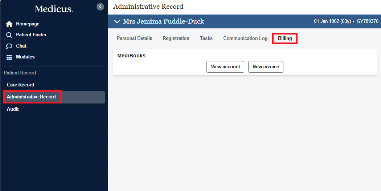Image resolution: width=381 pixels, height=191 pixels.
Task: Expand patient banner using the chevron
Action: click(117, 21)
